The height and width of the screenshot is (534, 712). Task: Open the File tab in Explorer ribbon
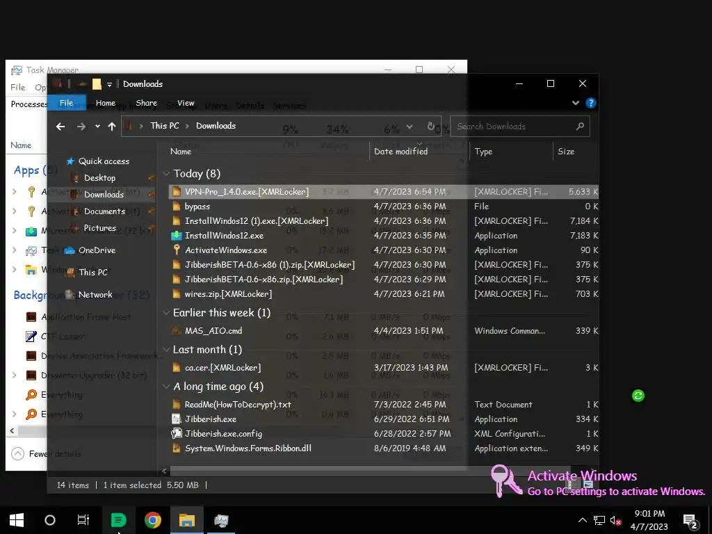coord(66,103)
